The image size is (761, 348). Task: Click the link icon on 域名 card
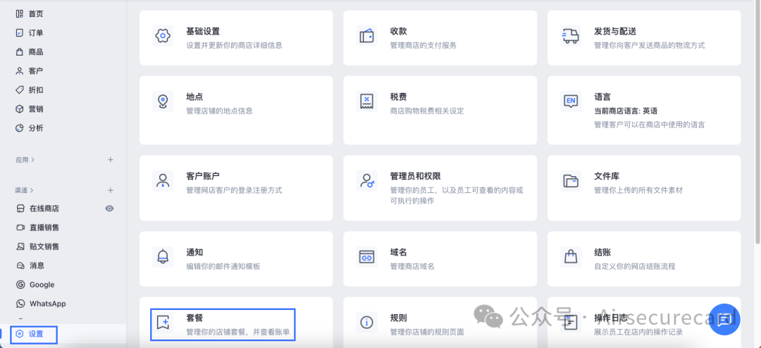366,256
